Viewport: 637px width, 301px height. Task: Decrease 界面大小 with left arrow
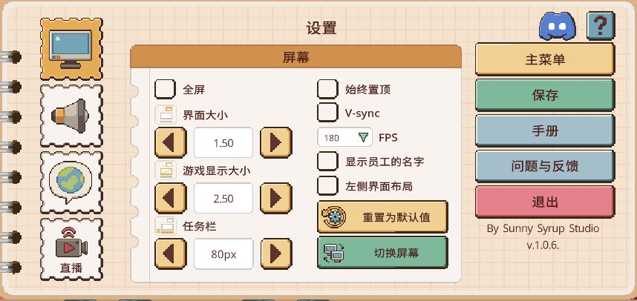point(170,142)
